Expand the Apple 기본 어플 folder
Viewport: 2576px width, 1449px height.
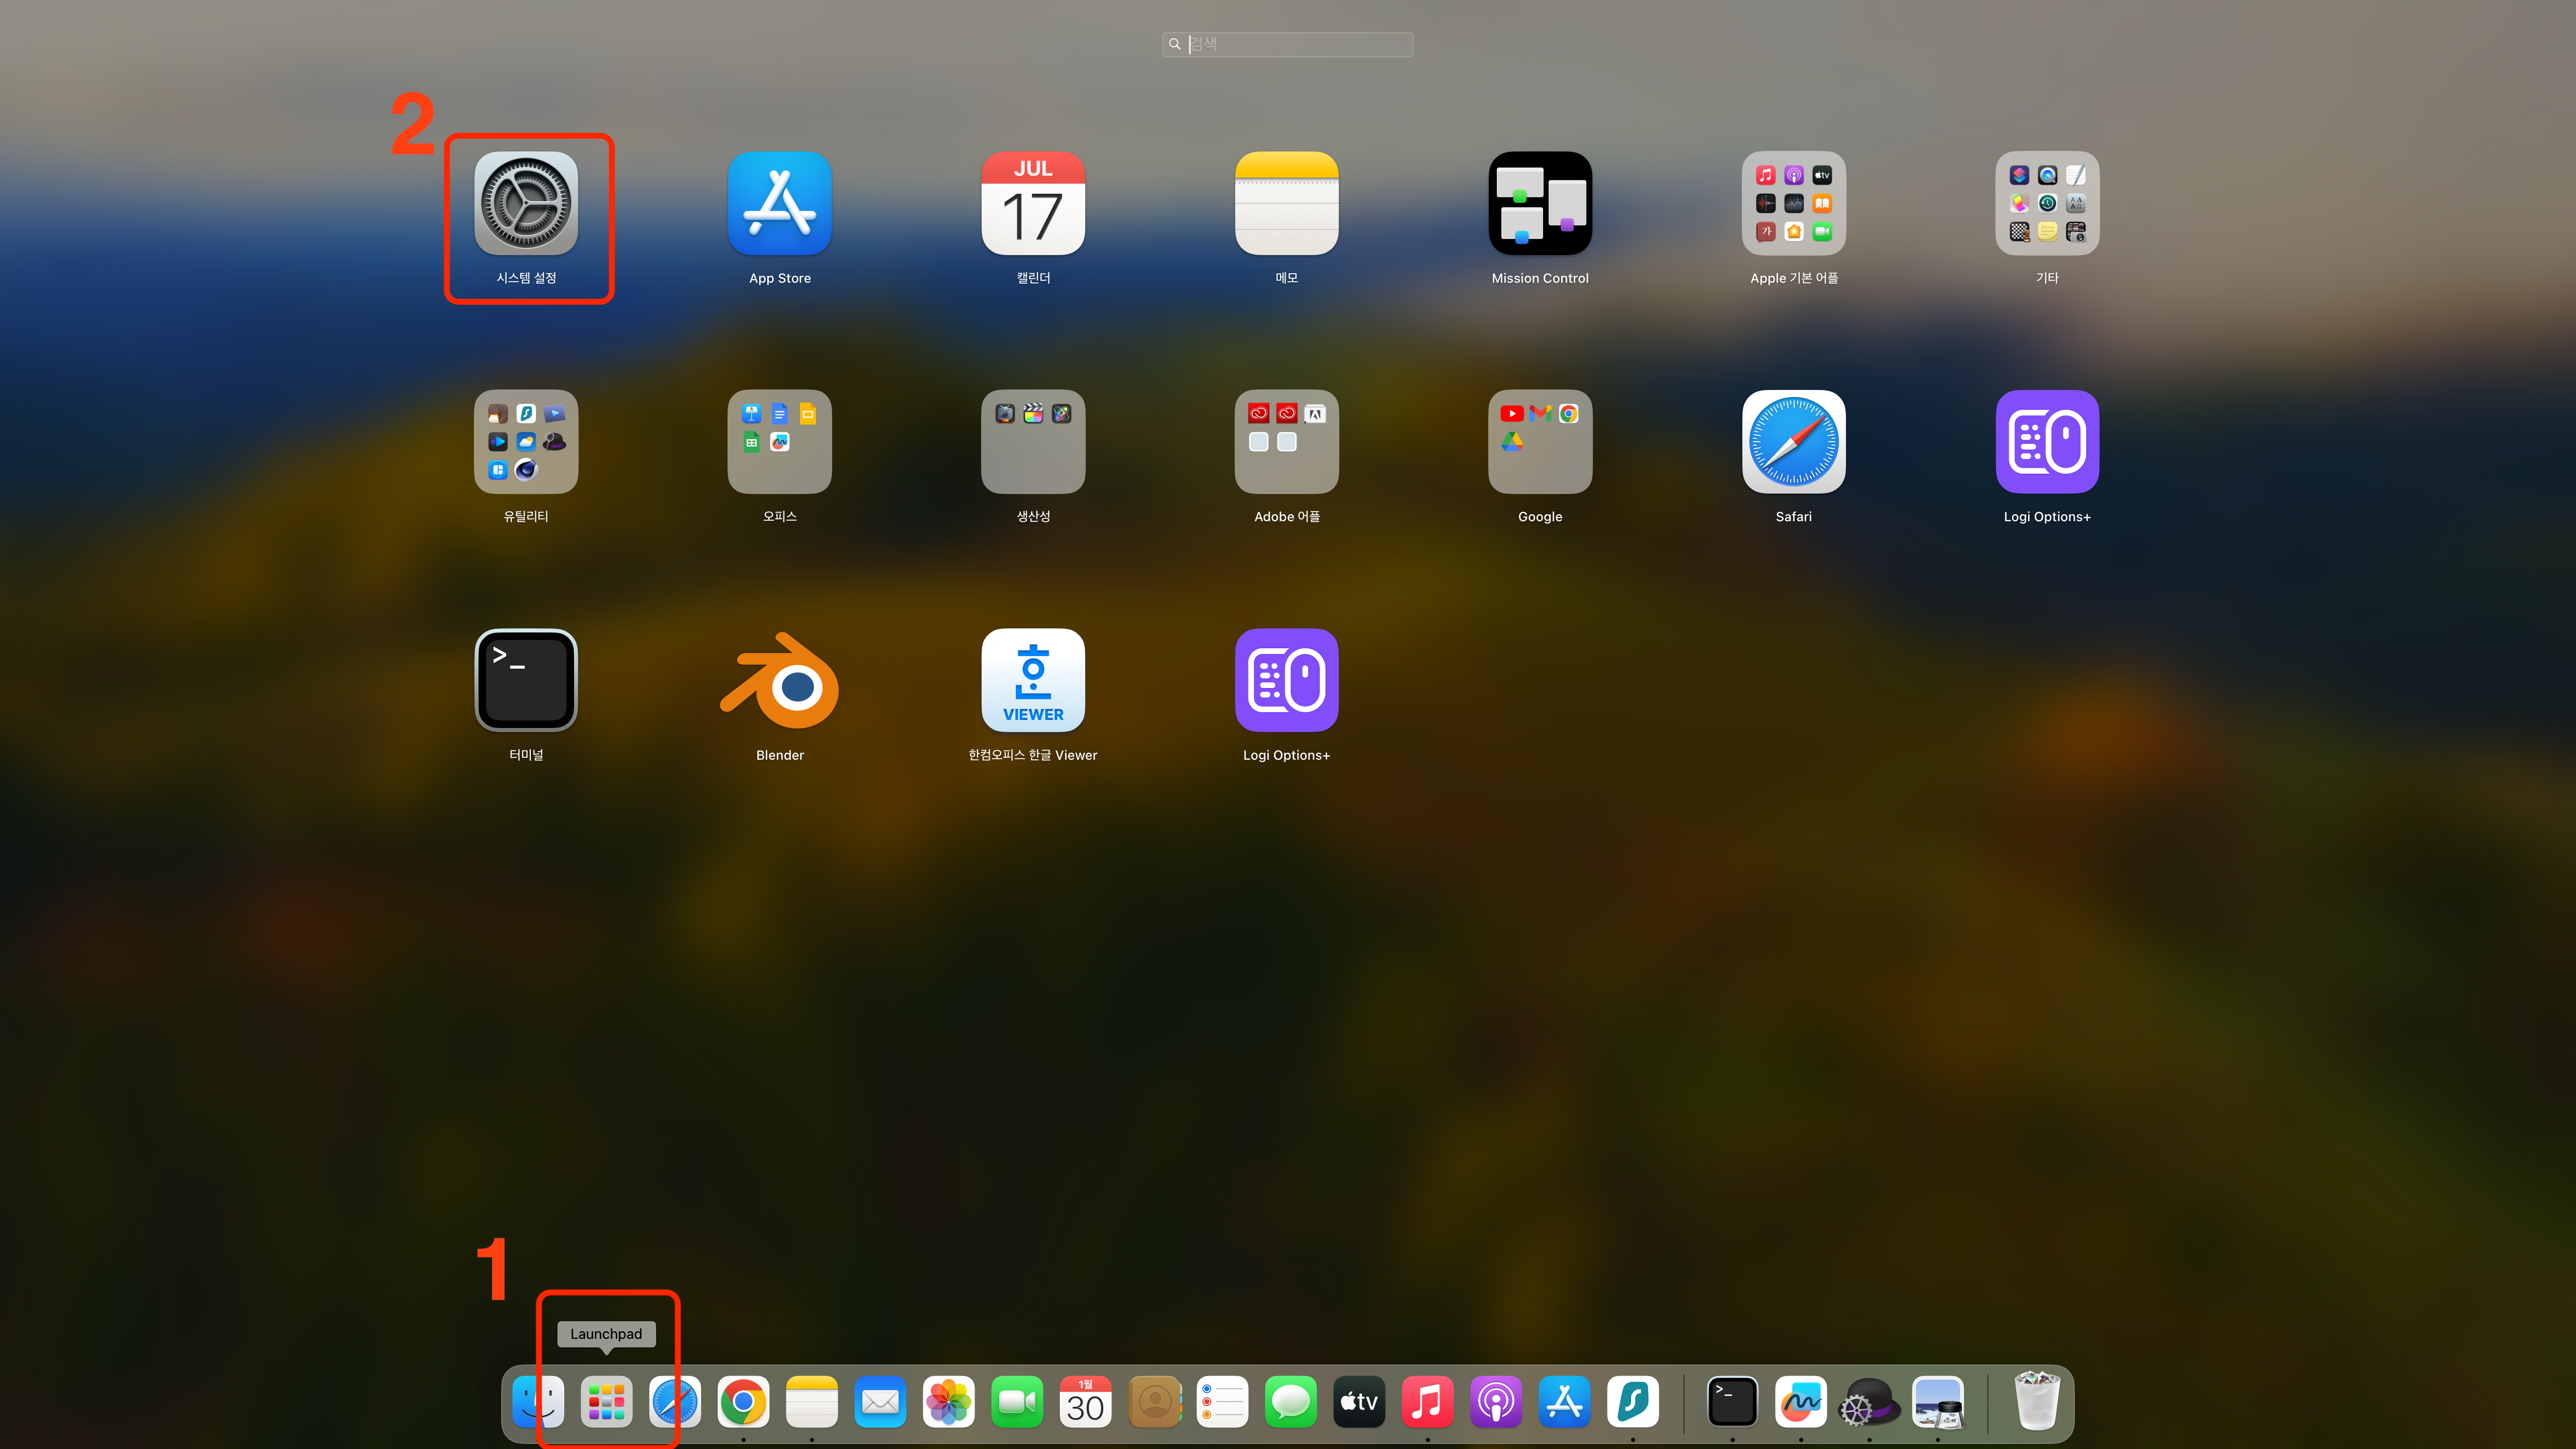pos(1793,204)
